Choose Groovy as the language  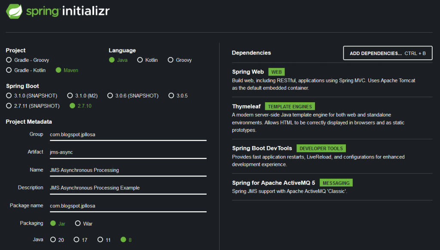click(x=171, y=60)
